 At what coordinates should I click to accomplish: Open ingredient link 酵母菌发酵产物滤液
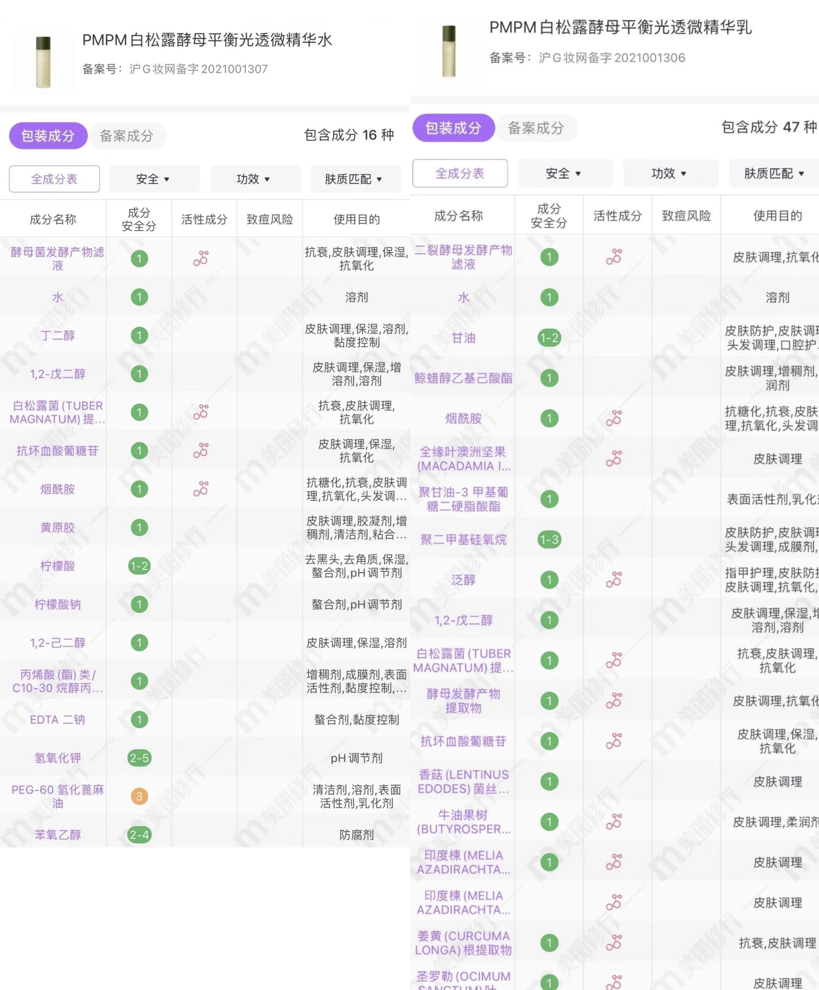tap(57, 258)
